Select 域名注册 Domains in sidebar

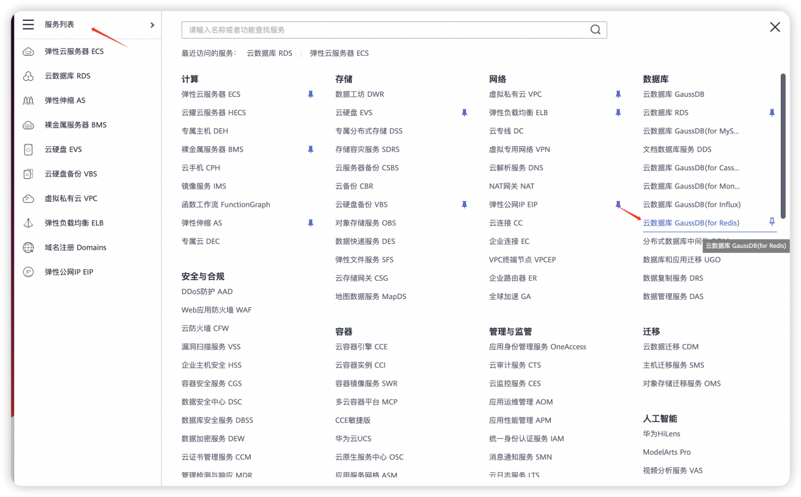pos(75,247)
